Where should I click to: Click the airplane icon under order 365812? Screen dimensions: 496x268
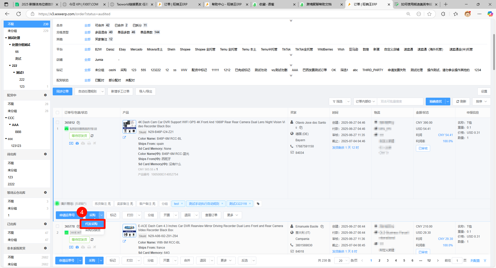95,143
